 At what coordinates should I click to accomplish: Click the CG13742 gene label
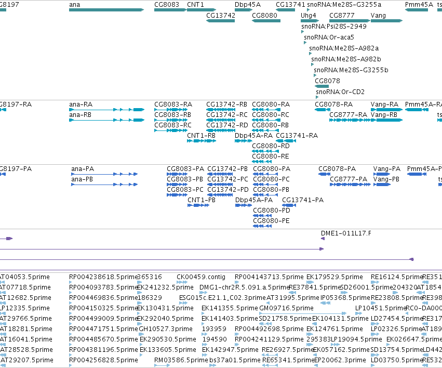click(221, 16)
